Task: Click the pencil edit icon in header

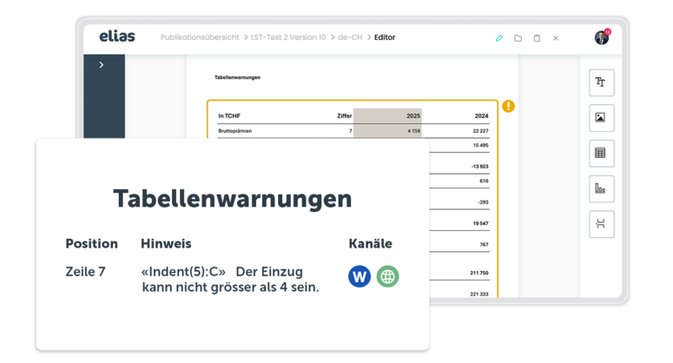Action: [499, 38]
